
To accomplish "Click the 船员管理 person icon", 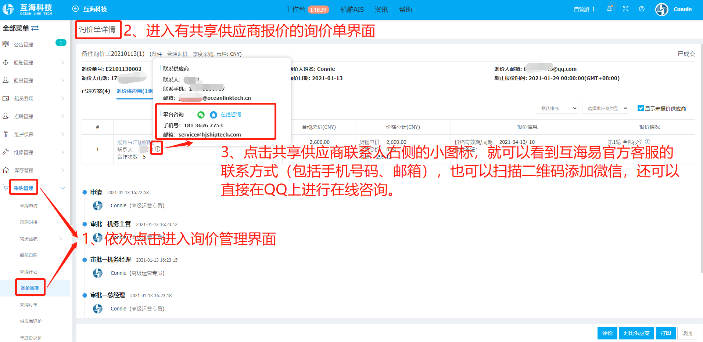I will [x=6, y=80].
